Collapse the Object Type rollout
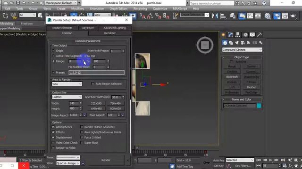 point(242,57)
